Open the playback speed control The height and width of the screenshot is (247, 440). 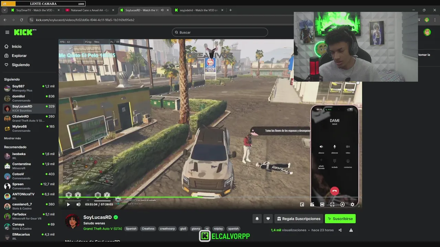click(342, 204)
